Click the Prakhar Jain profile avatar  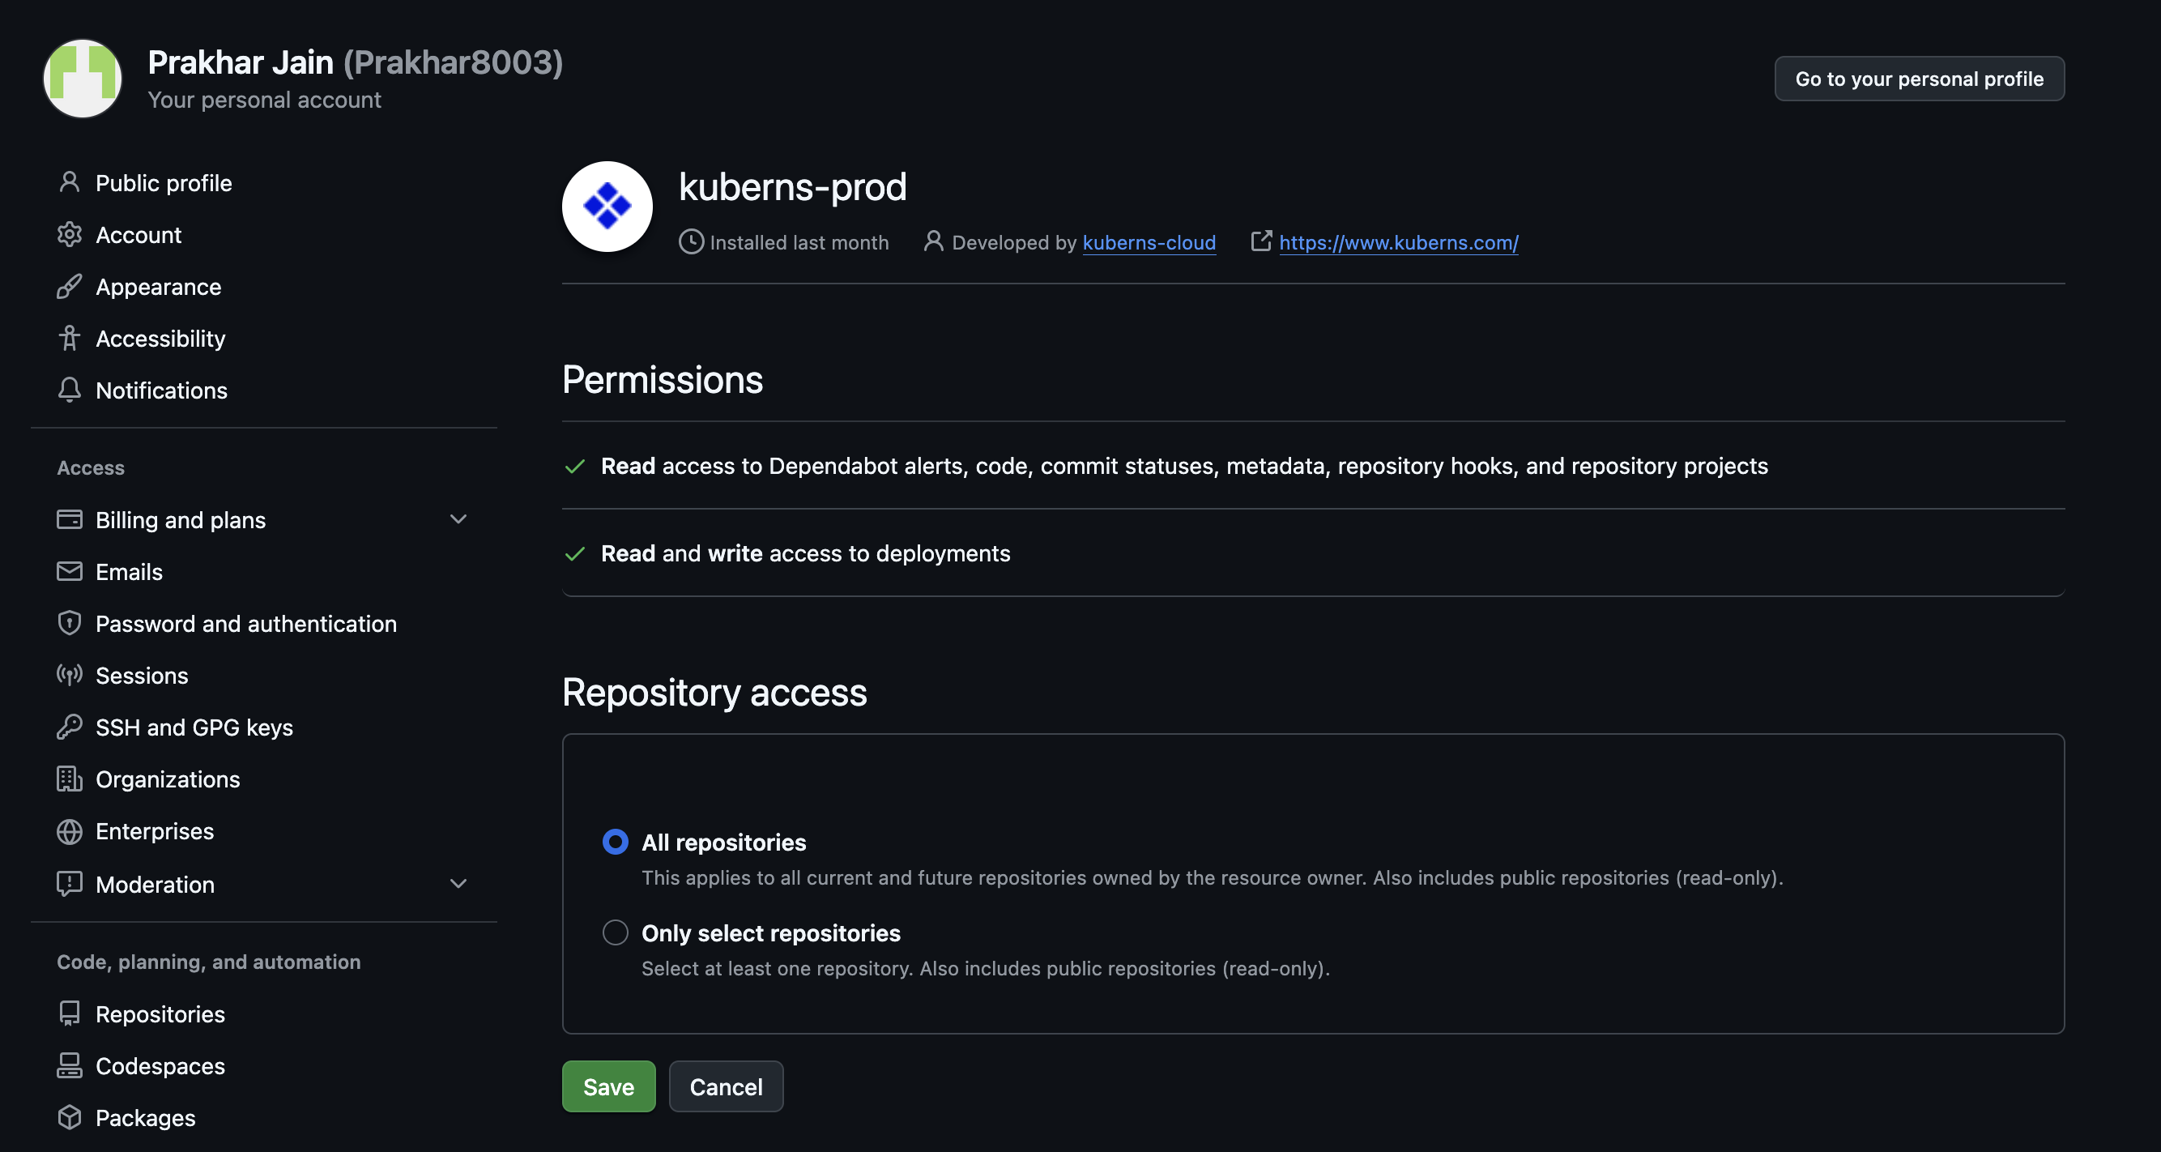pos(83,78)
